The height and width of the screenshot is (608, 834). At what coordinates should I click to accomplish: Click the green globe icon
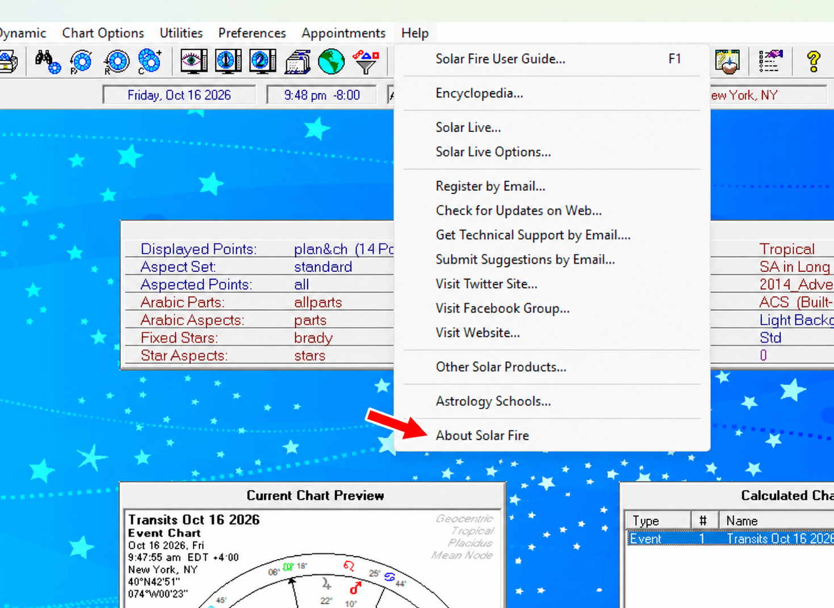click(331, 61)
